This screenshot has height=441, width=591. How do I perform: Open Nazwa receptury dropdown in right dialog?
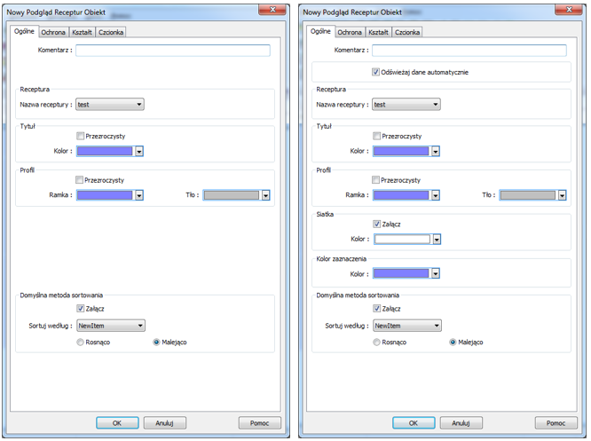click(406, 105)
